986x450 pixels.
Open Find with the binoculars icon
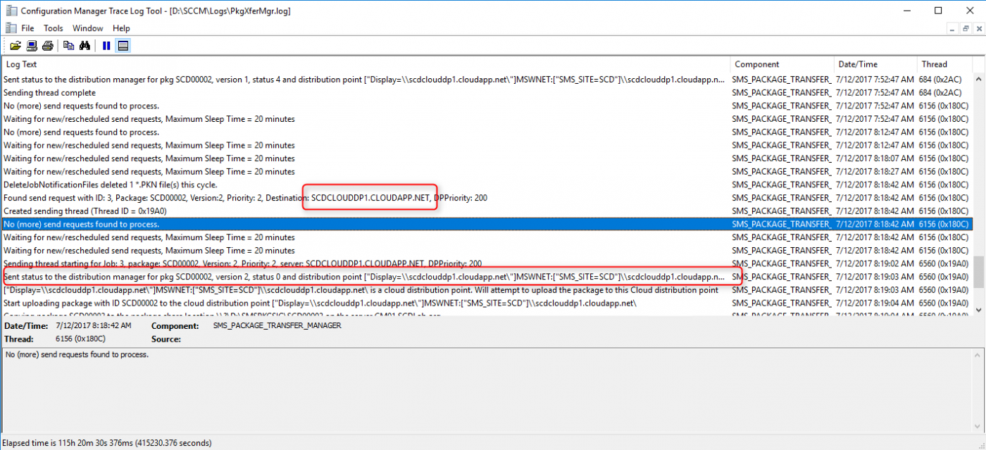[x=85, y=46]
